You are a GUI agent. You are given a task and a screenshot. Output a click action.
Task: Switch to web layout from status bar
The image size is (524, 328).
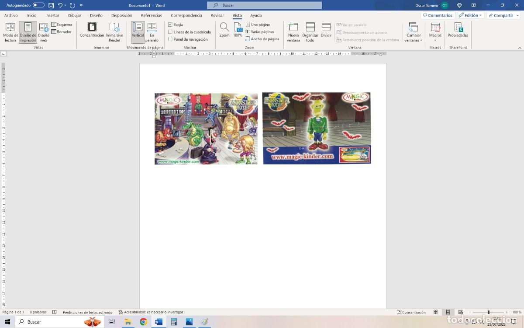(x=461, y=312)
